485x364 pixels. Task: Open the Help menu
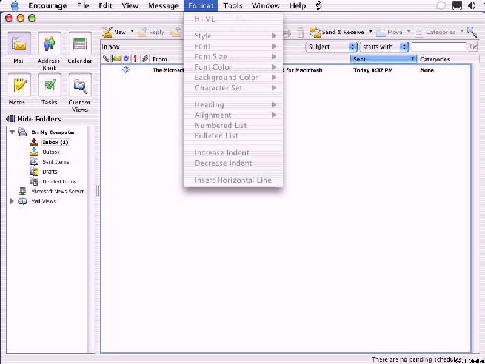coord(298,6)
